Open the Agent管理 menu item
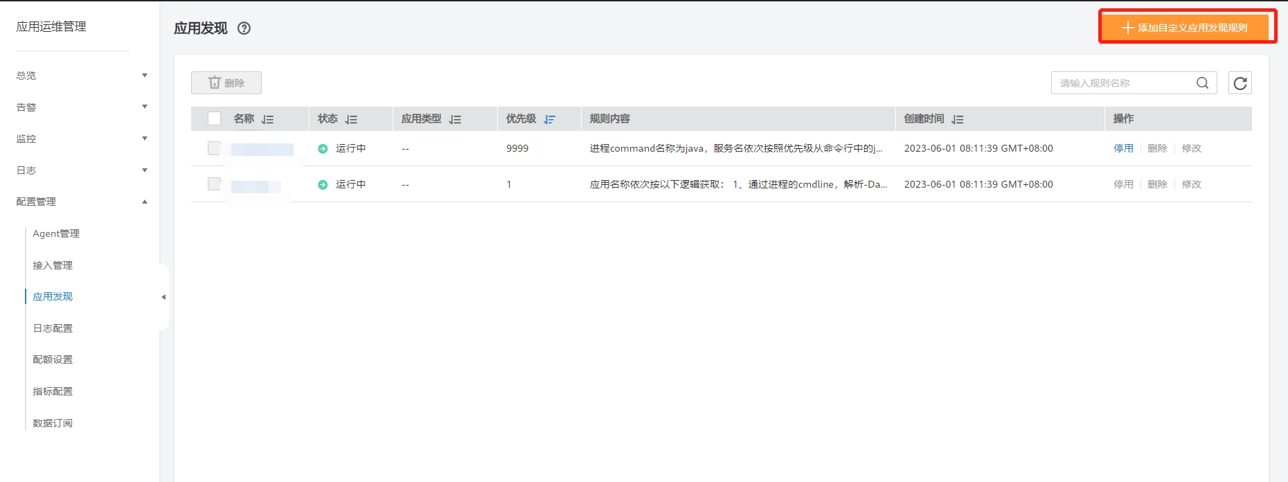 (56, 234)
